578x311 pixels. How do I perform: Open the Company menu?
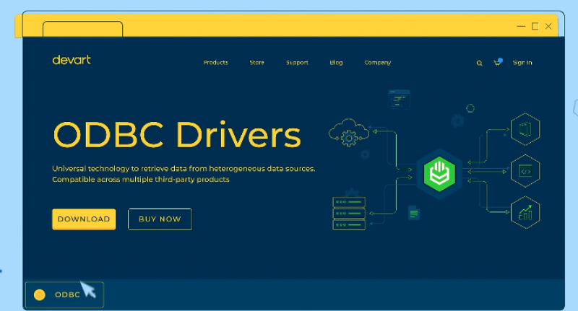[x=377, y=63]
